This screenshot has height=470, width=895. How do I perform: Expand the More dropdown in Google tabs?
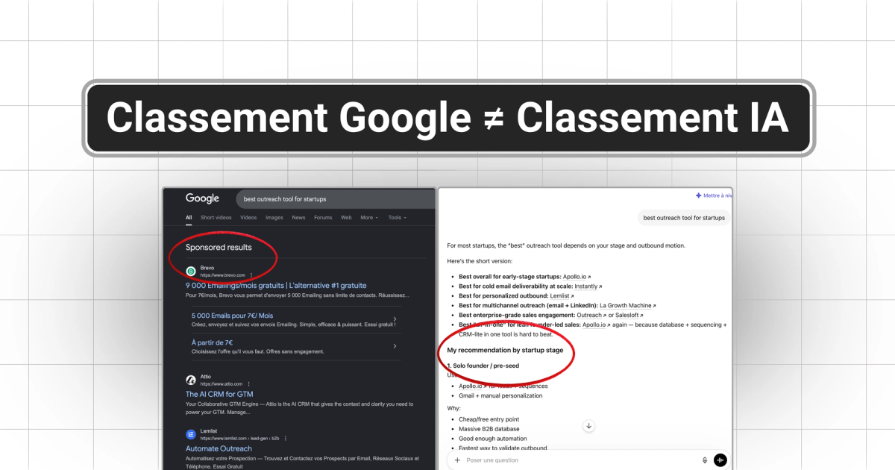369,218
